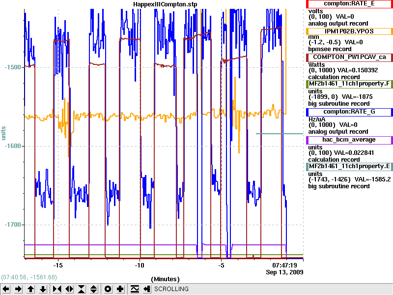Click the -5 minutes x-axis label

click(221, 265)
